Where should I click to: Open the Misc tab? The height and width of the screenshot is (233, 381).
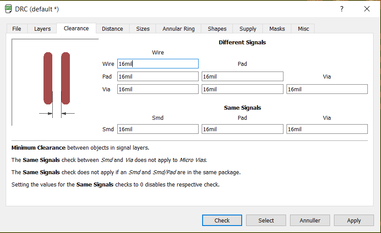pos(303,29)
